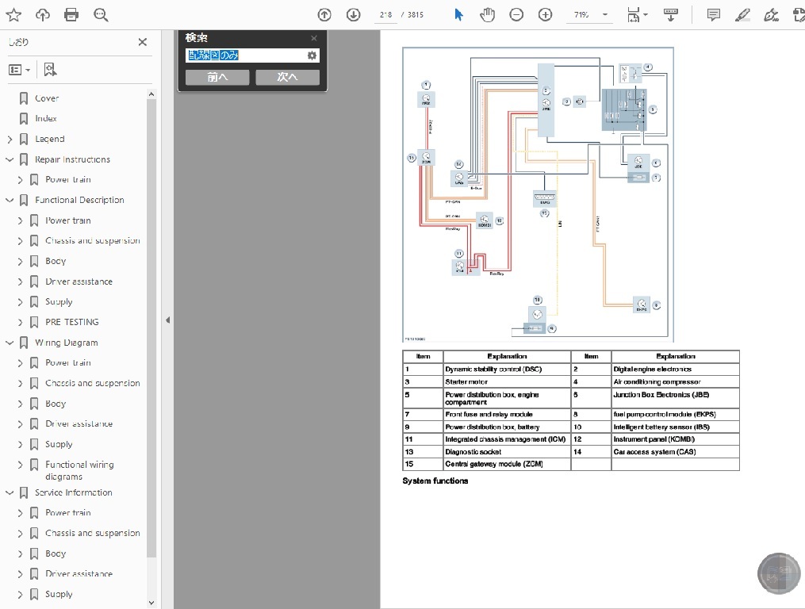Collapse the Functional Description section
The height and width of the screenshot is (609, 805).
(10, 201)
